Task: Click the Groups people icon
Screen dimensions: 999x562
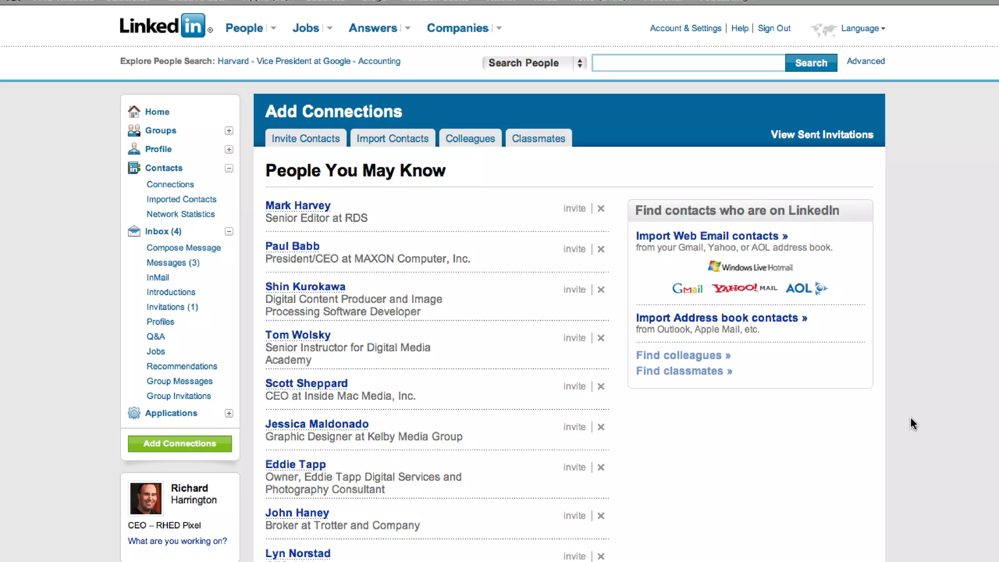Action: click(x=134, y=130)
